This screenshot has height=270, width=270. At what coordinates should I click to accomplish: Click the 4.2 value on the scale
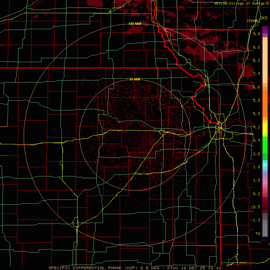[x=256, y=127]
